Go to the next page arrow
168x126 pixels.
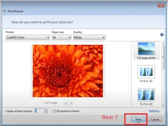71,103
